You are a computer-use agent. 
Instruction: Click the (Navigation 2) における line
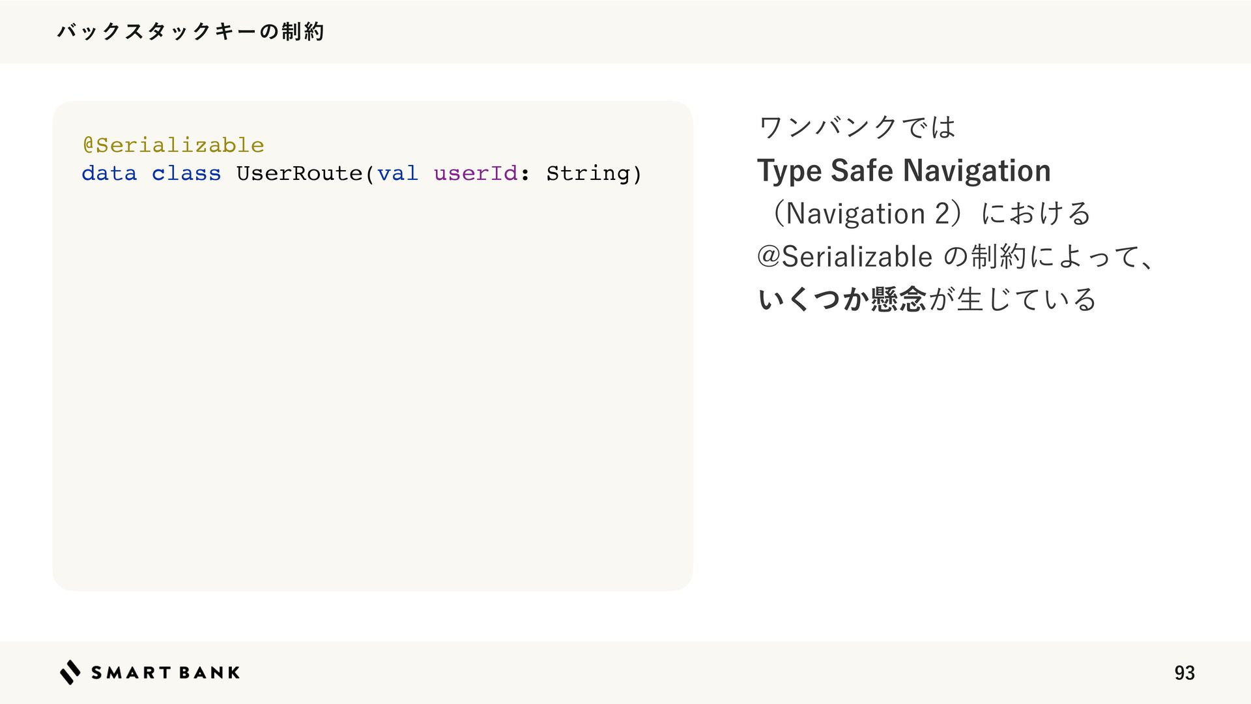(x=925, y=213)
